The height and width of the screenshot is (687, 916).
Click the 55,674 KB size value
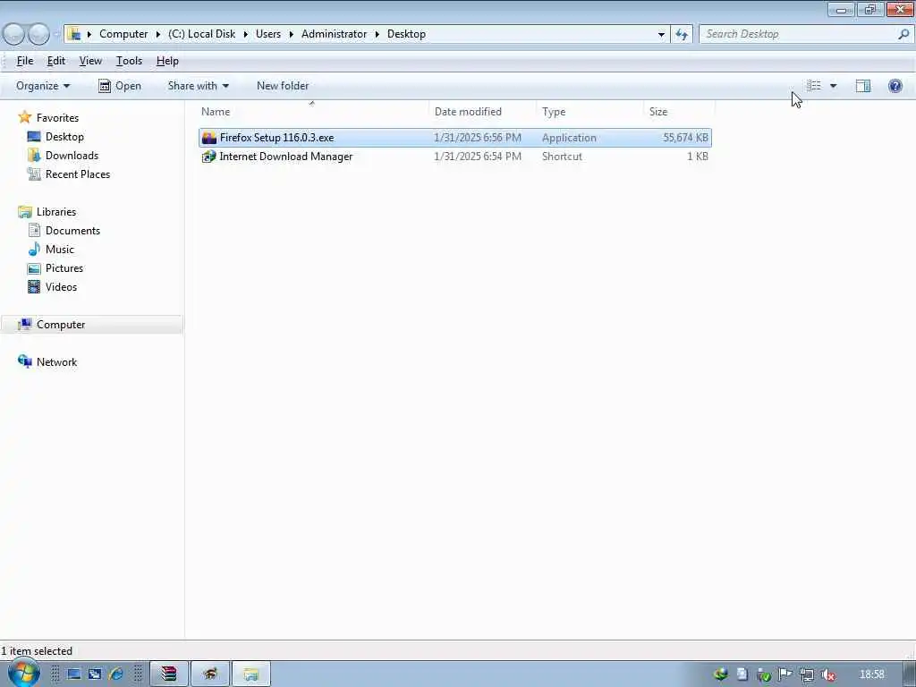tap(685, 138)
